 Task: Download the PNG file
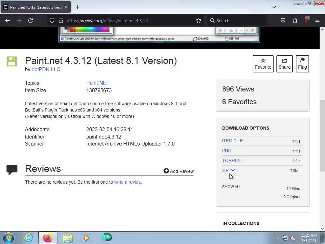click(227, 151)
